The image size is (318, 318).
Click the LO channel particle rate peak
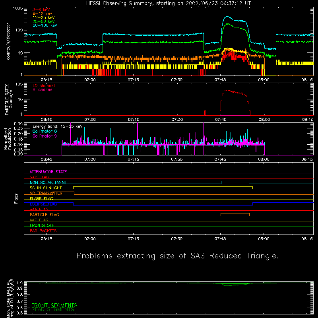tap(227, 90)
